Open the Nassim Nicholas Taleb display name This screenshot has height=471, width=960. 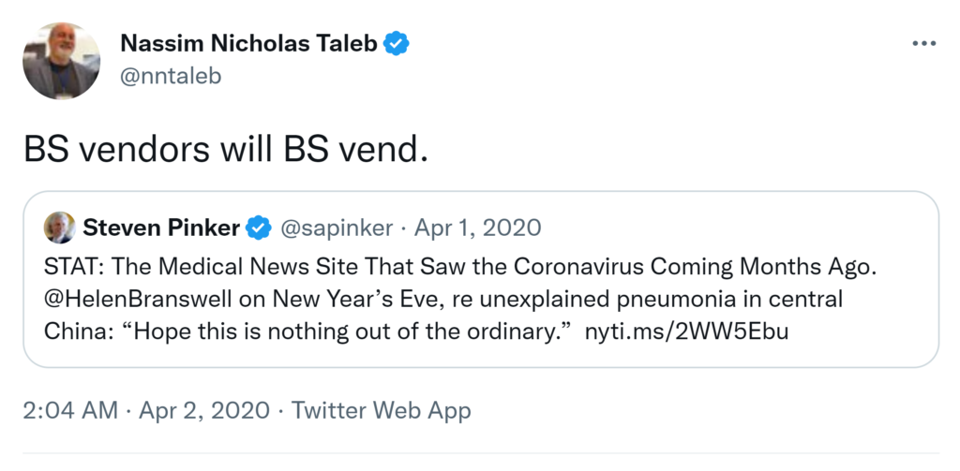click(250, 43)
